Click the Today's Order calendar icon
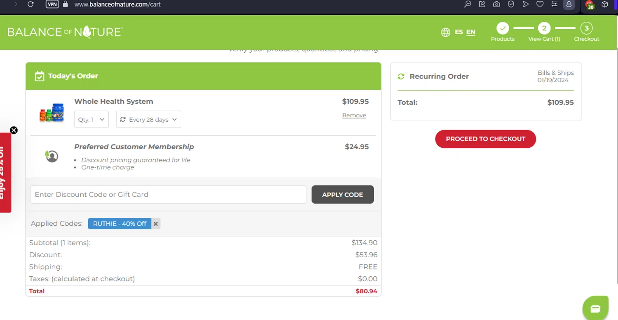Screen dimensions: 618x320 point(40,76)
